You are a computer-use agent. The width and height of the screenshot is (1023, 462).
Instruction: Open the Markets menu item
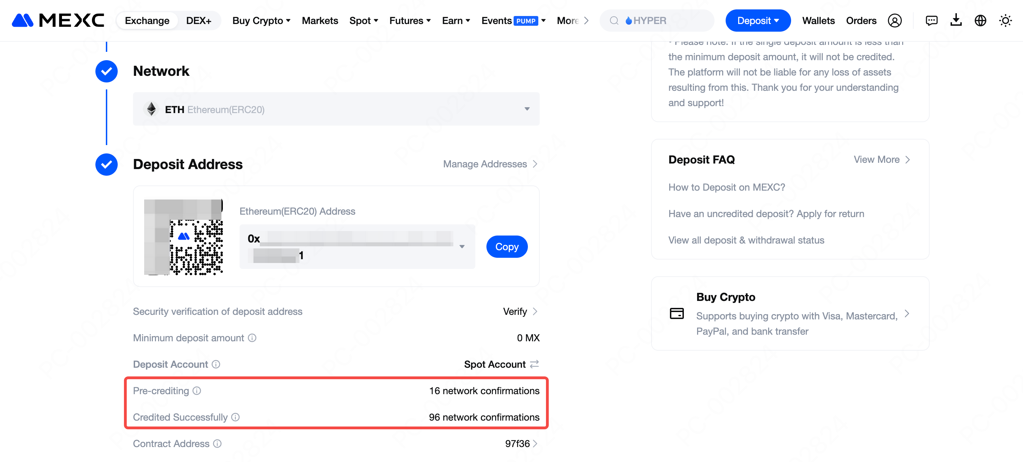click(x=320, y=21)
